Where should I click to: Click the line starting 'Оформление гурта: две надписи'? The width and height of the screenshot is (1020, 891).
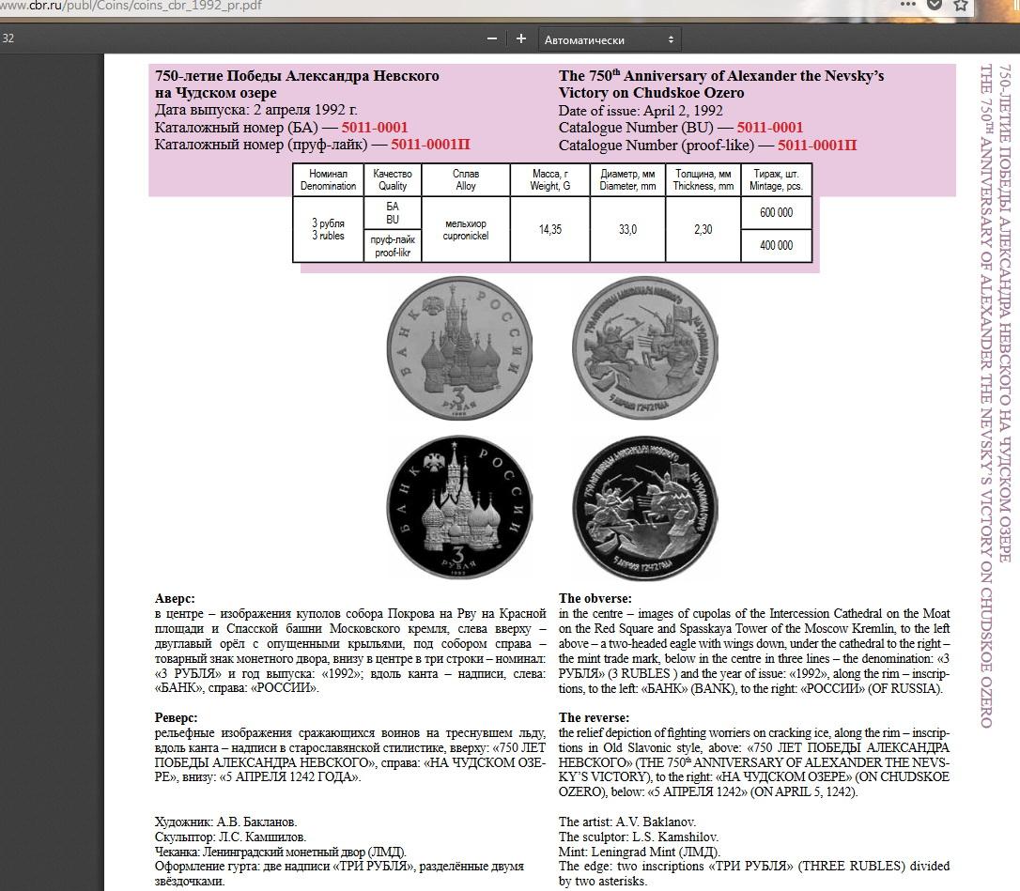[x=339, y=867]
